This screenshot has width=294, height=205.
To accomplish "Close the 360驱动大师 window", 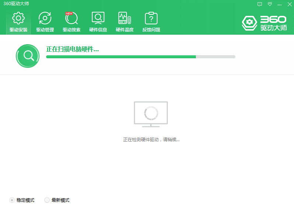I will 289,4.
